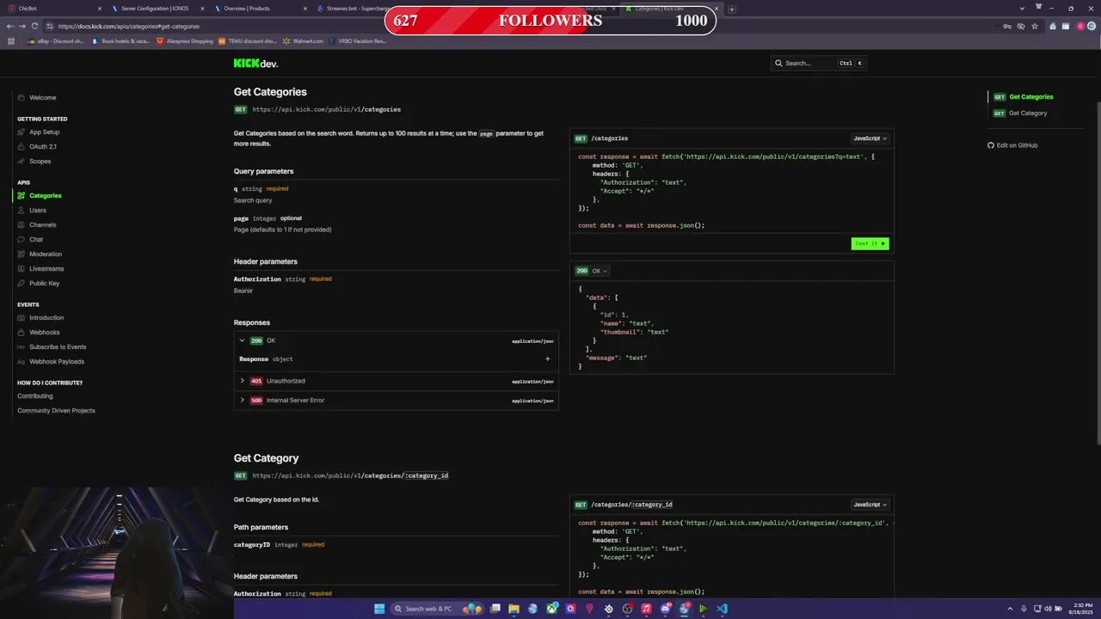Click the Get Category heading
Image resolution: width=1101 pixels, height=619 pixels.
coord(267,458)
